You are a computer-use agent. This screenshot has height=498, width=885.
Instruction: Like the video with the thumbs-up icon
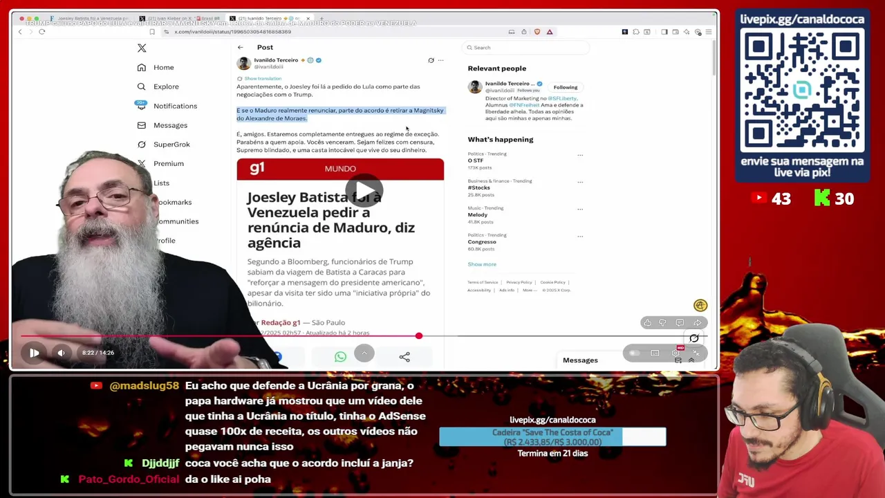[x=647, y=323]
